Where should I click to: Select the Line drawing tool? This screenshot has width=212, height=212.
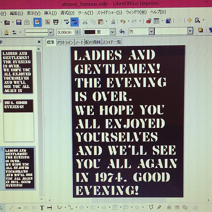tap(11, 208)
